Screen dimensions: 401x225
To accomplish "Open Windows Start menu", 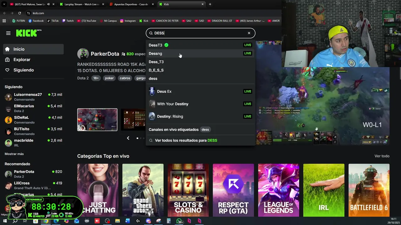I will pyautogui.click(x=5, y=221).
